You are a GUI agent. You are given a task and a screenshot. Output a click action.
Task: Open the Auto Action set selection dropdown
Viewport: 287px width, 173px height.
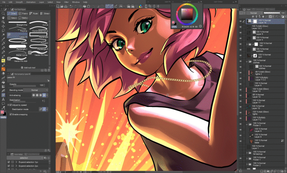(25, 158)
